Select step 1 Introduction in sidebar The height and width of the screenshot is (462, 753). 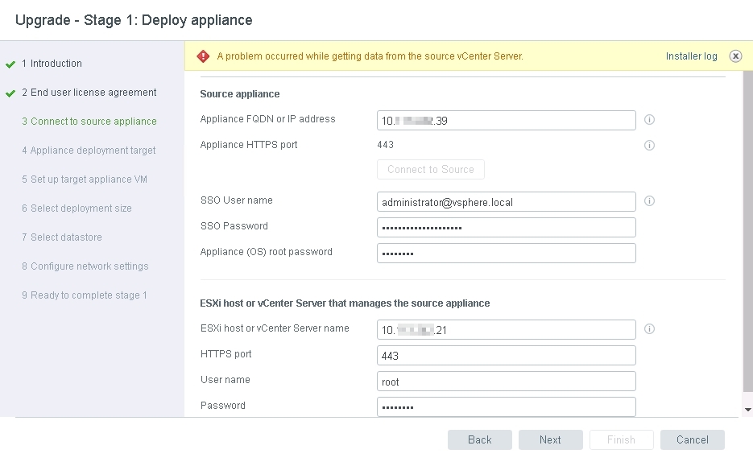click(x=52, y=64)
